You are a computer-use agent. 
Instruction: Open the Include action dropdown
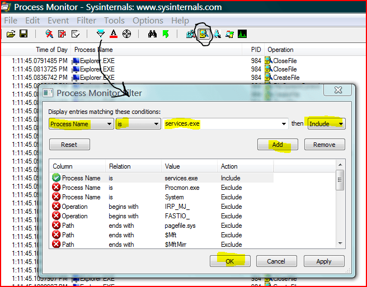click(x=341, y=124)
